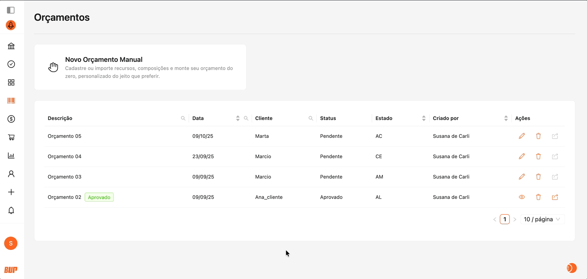The width and height of the screenshot is (587, 279).
Task: Open the 10 / página dropdown
Action: [542, 219]
